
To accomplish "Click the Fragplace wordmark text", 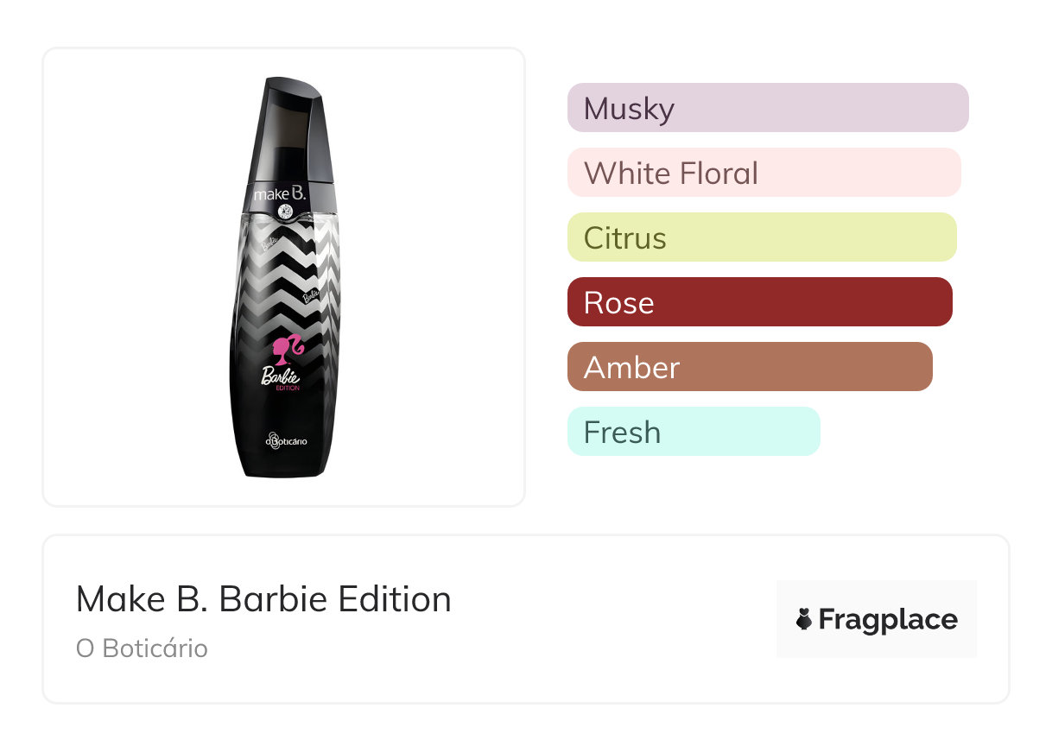I will pyautogui.click(x=887, y=620).
